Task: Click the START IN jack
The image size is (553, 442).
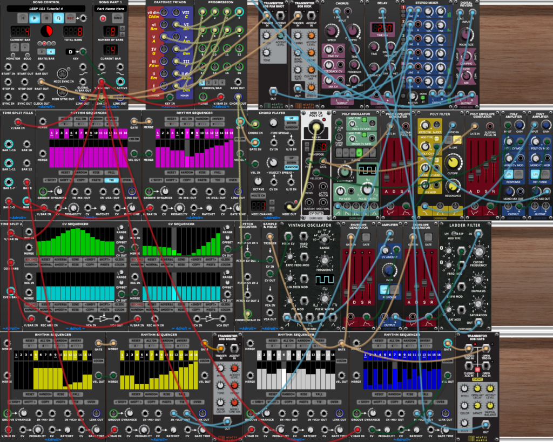Action: coord(8,67)
